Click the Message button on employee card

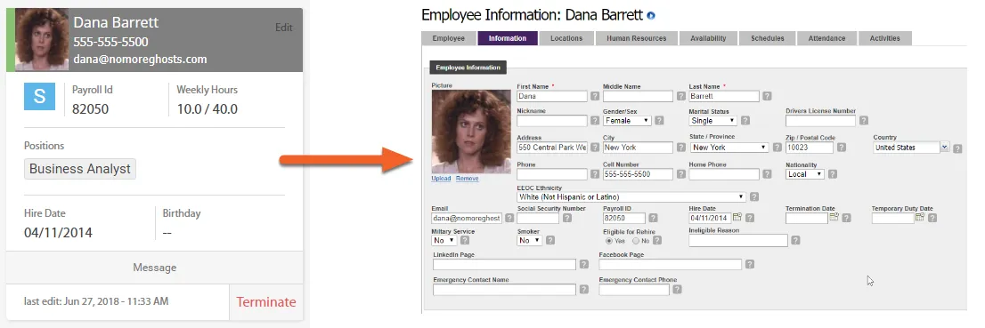point(155,268)
